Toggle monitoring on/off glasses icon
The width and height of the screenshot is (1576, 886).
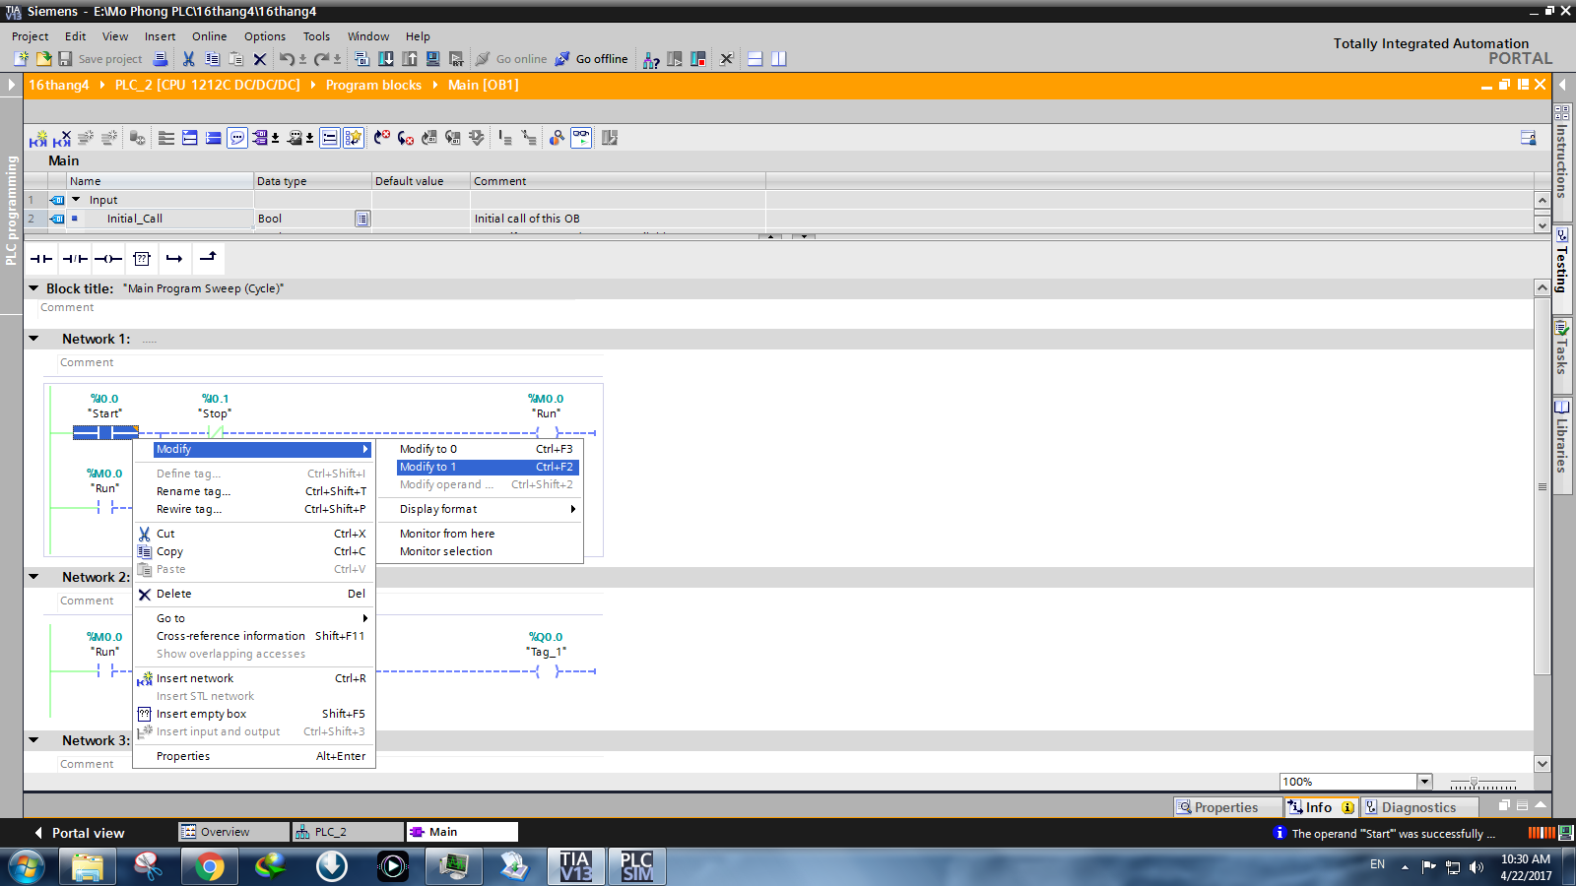[x=582, y=139]
